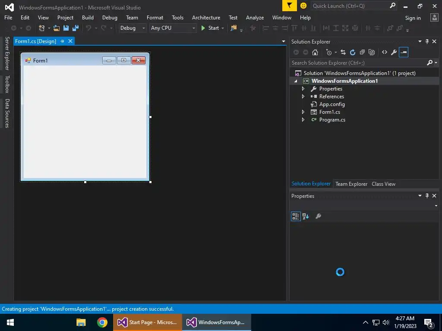The height and width of the screenshot is (331, 442).
Task: Refresh the Solution Explorer
Action: pos(353,52)
